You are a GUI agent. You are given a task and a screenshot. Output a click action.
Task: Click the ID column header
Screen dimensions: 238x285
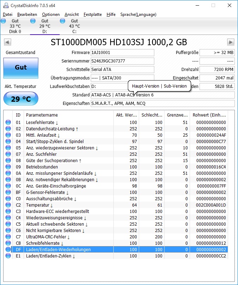(18, 115)
